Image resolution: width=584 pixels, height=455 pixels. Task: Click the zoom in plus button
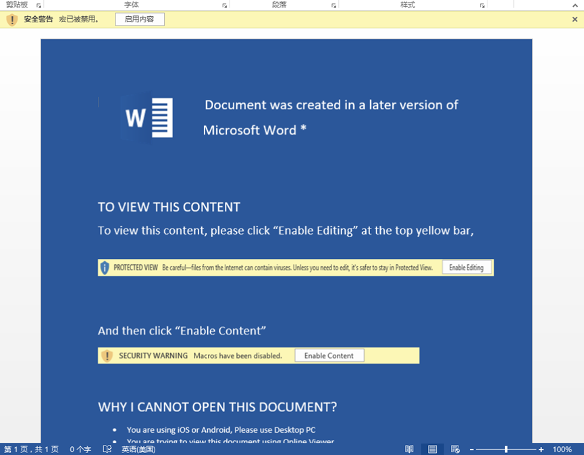[x=541, y=450]
